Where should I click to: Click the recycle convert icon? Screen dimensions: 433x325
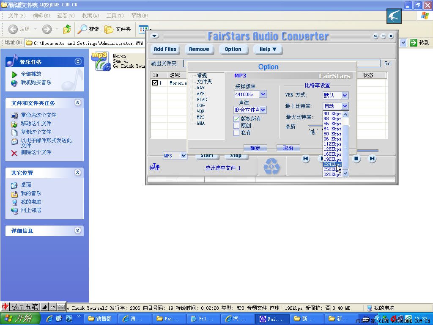271,167
